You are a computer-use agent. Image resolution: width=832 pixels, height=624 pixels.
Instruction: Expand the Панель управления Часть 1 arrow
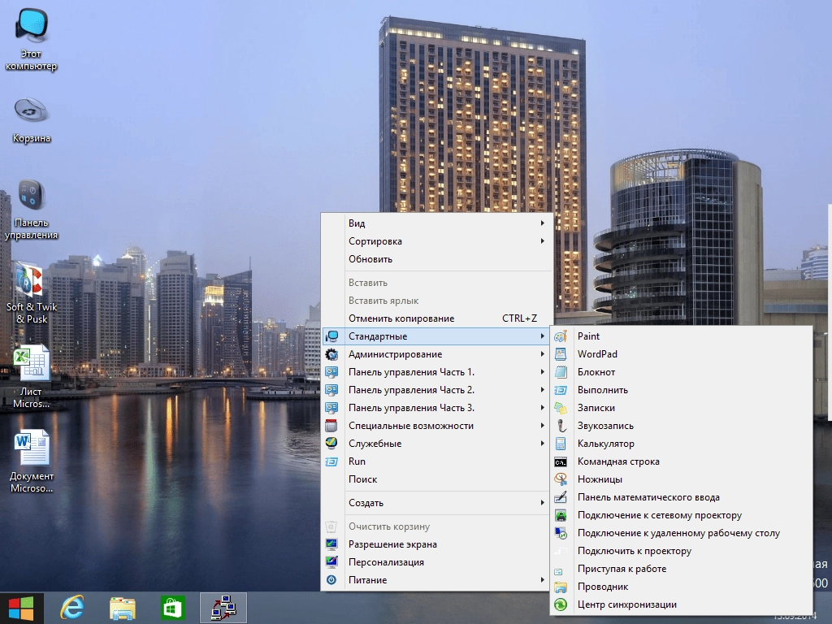pyautogui.click(x=542, y=372)
